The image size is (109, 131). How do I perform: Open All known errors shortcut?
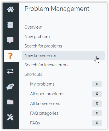pos(45,104)
